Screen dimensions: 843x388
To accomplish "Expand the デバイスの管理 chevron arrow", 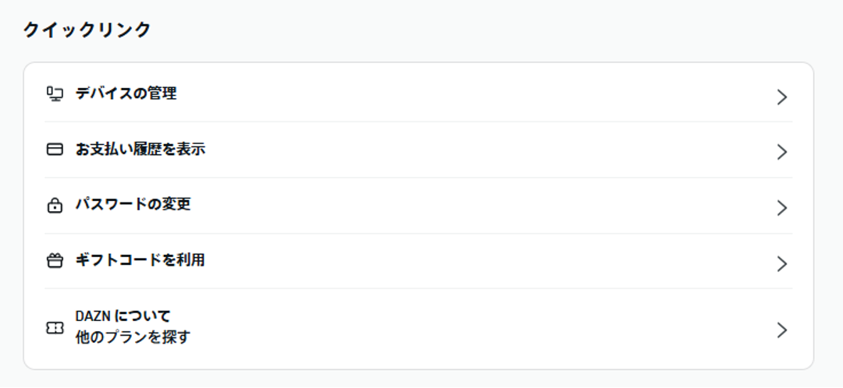I will point(782,97).
